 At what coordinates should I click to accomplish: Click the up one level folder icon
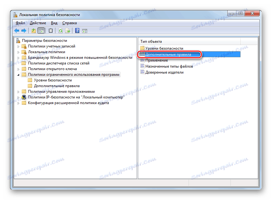point(33,31)
